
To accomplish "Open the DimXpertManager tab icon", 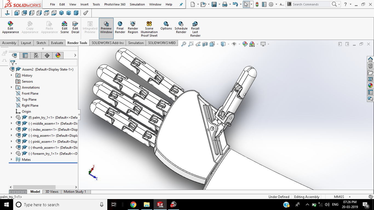I will click(x=47, y=56).
